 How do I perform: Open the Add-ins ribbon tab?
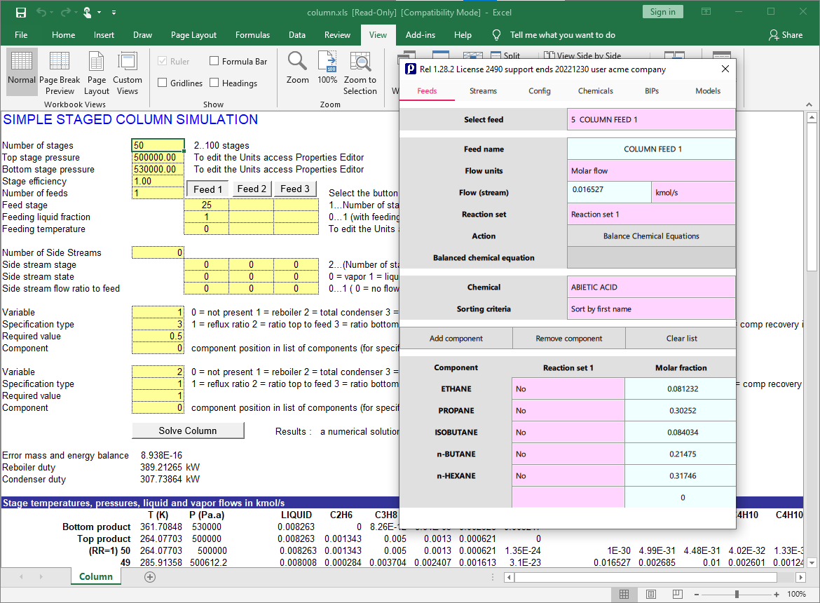click(421, 35)
